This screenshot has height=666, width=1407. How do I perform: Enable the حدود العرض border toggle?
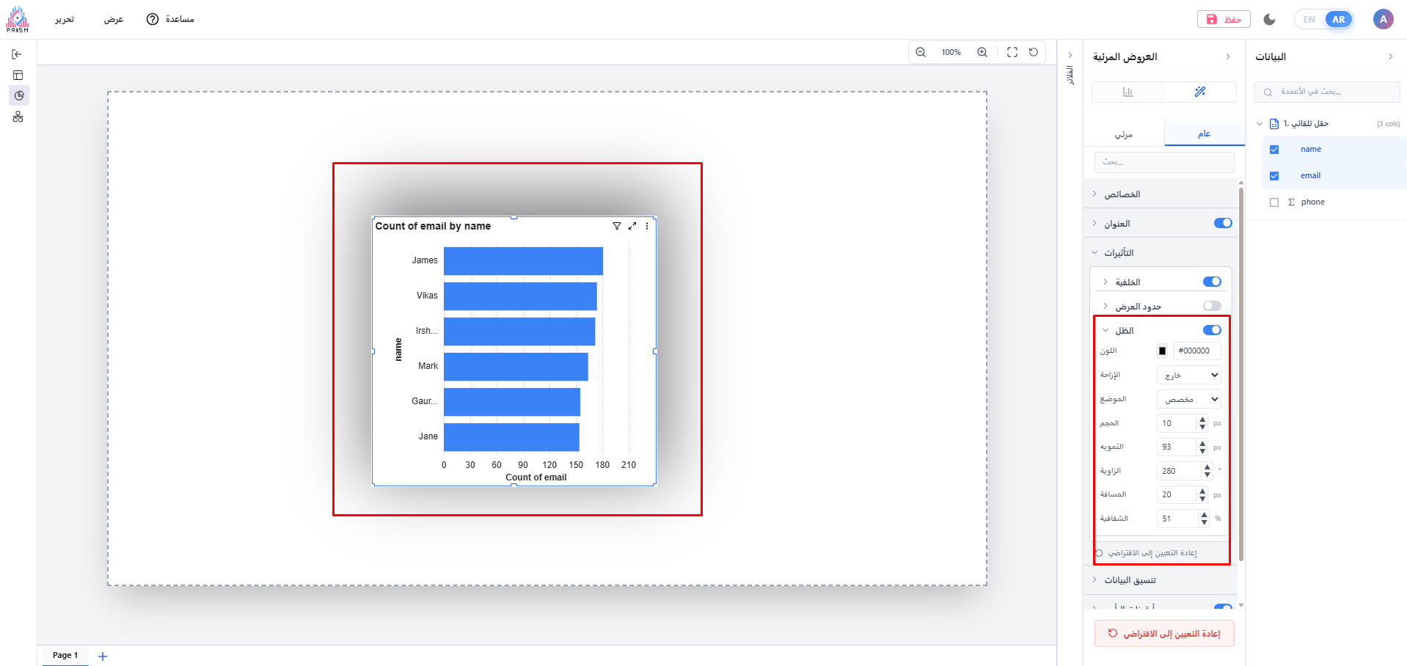coord(1212,306)
